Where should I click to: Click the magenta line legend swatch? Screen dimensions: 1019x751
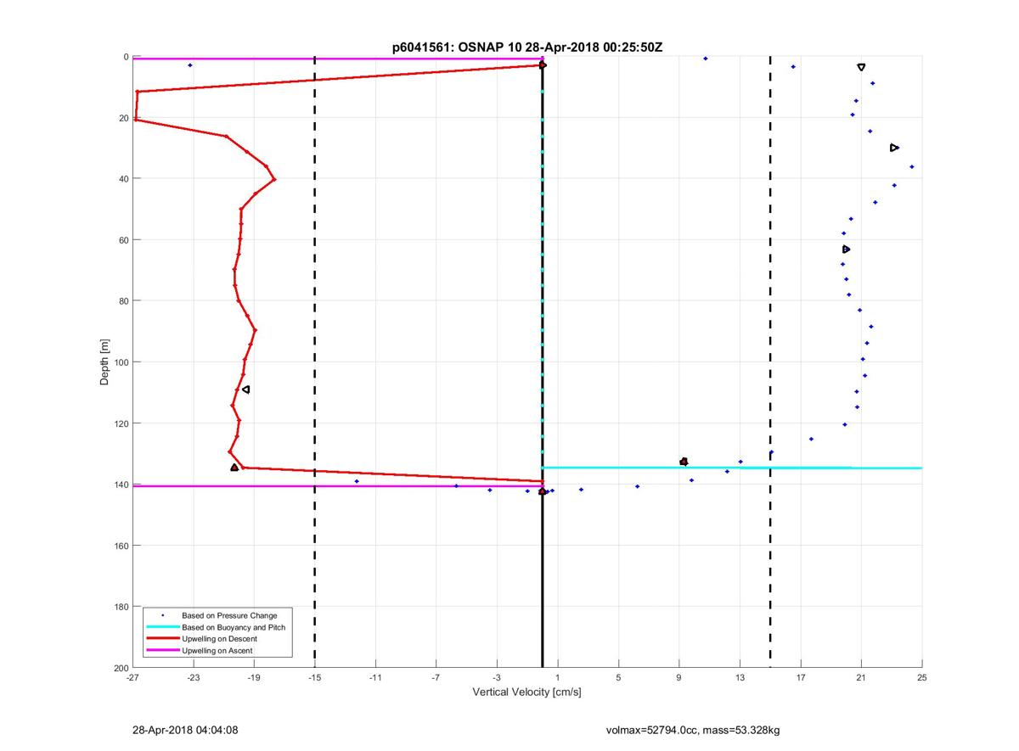[x=162, y=650]
